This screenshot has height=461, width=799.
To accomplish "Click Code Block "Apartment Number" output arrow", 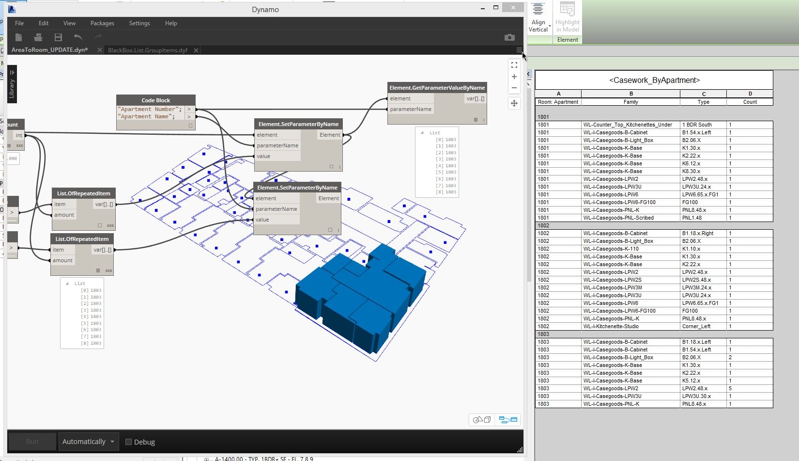I will tap(189, 110).
